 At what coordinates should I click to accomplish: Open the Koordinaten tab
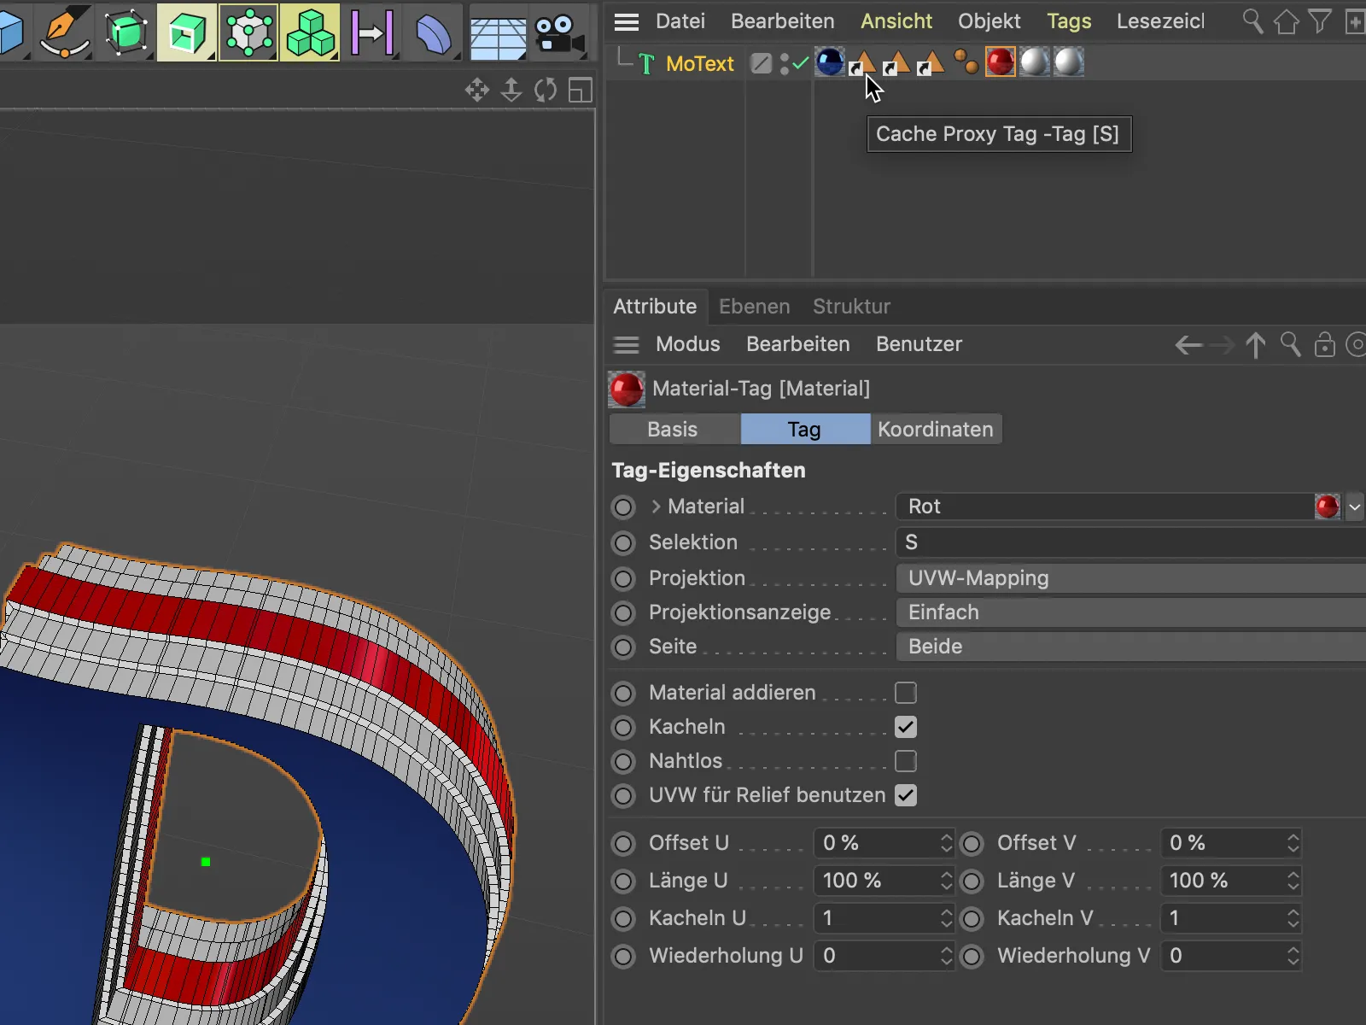pyautogui.click(x=936, y=430)
